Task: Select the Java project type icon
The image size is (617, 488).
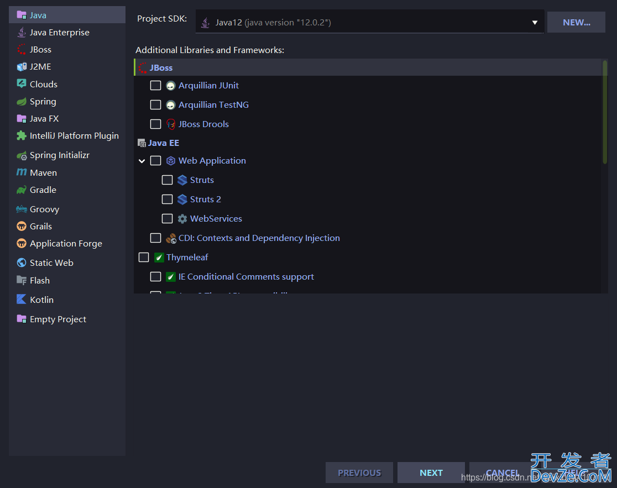Action: [21, 15]
